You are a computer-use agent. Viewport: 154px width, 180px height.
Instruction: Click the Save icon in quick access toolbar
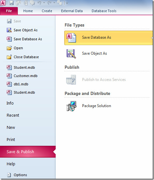tap(11, 3)
